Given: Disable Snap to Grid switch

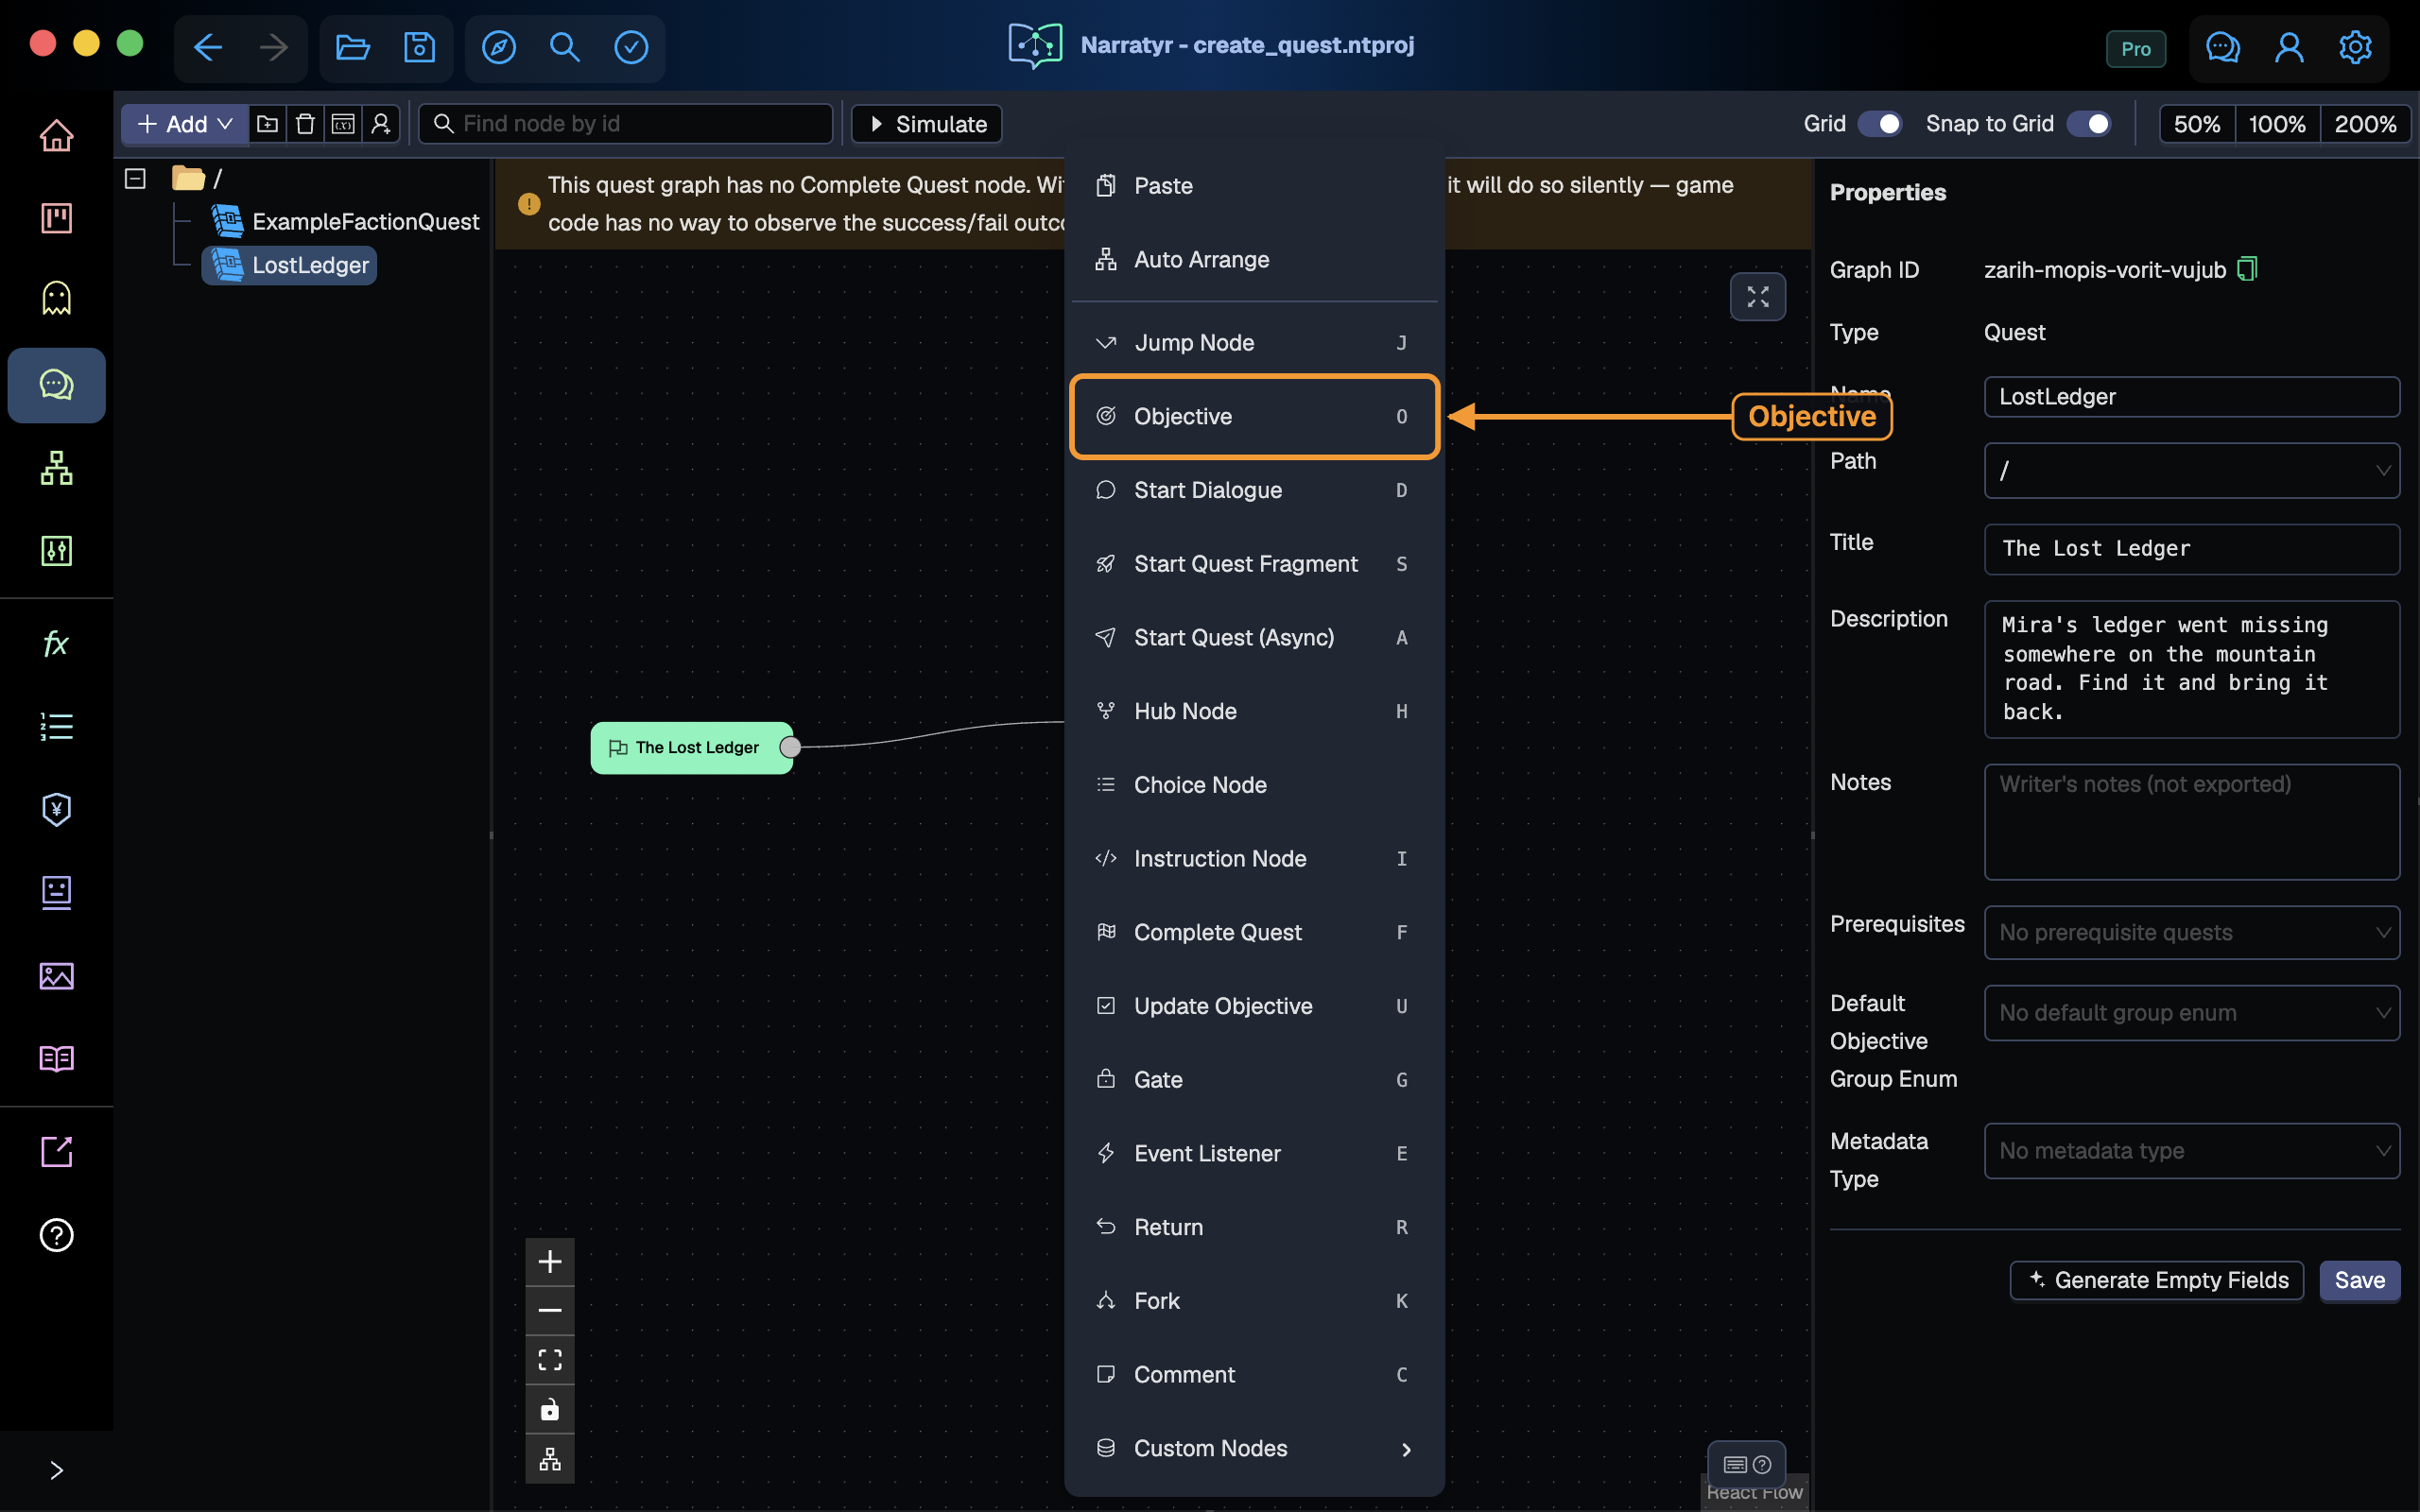Looking at the screenshot, I should (2088, 124).
